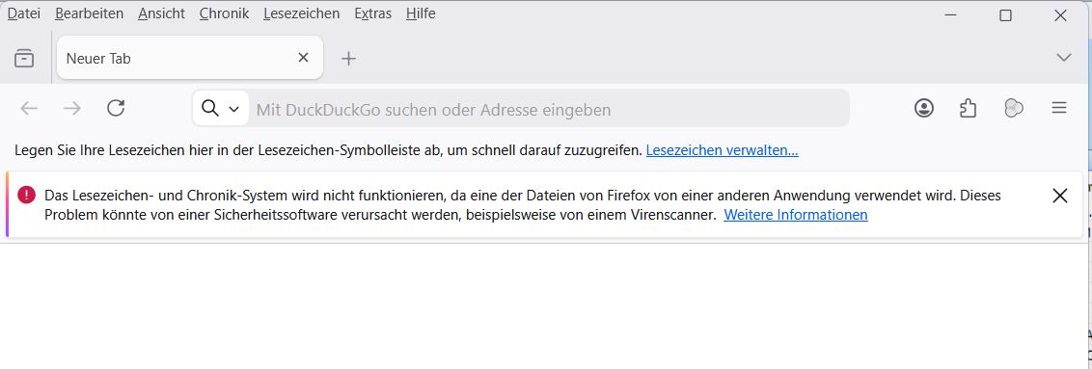Click the Lesezeichen verwalten link
Screen dimensions: 1092x369
coord(723,150)
